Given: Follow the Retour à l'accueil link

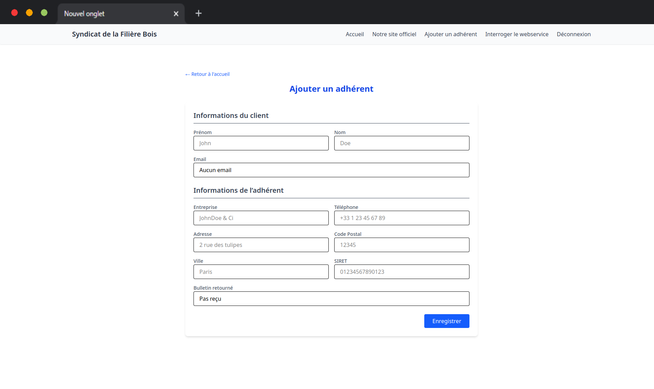Looking at the screenshot, I should coord(207,74).
